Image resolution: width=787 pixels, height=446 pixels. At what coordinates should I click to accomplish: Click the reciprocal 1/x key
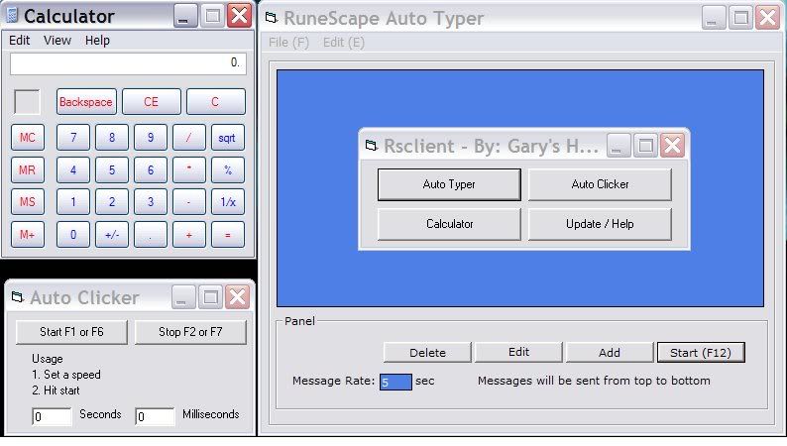[228, 201]
